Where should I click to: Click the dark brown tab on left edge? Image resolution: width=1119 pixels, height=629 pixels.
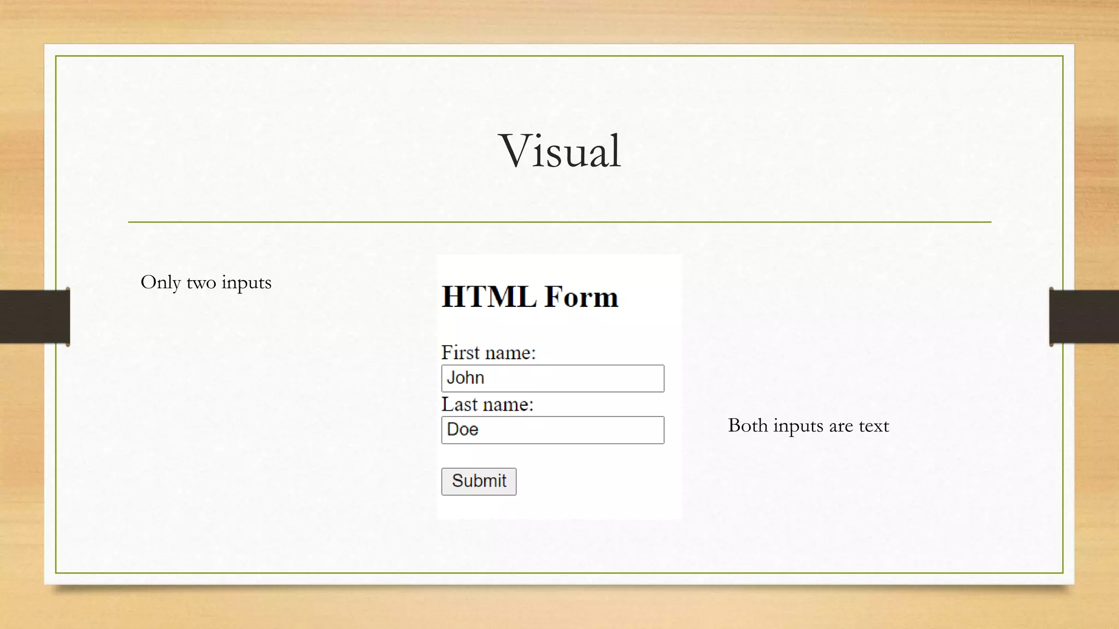click(x=34, y=317)
